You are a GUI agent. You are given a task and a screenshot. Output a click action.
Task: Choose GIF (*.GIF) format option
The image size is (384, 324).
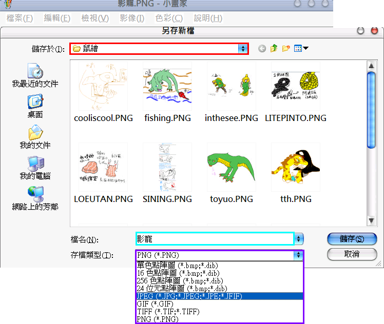(219, 304)
